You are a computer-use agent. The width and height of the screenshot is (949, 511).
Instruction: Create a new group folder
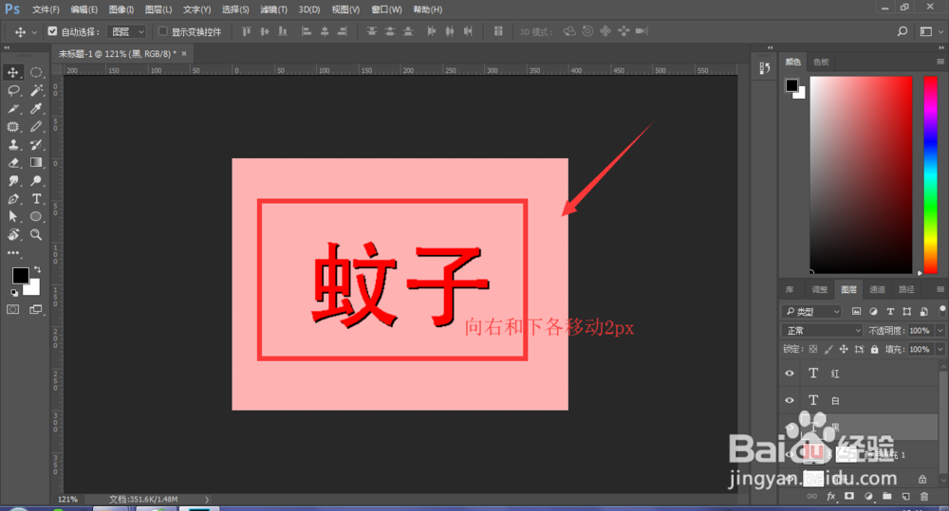(887, 497)
